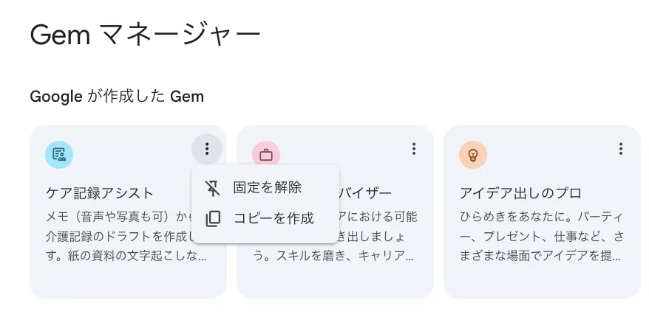The width and height of the screenshot is (649, 320).
Task: Close the three-dot menu on ケア記録アシスト card
Action: click(207, 149)
